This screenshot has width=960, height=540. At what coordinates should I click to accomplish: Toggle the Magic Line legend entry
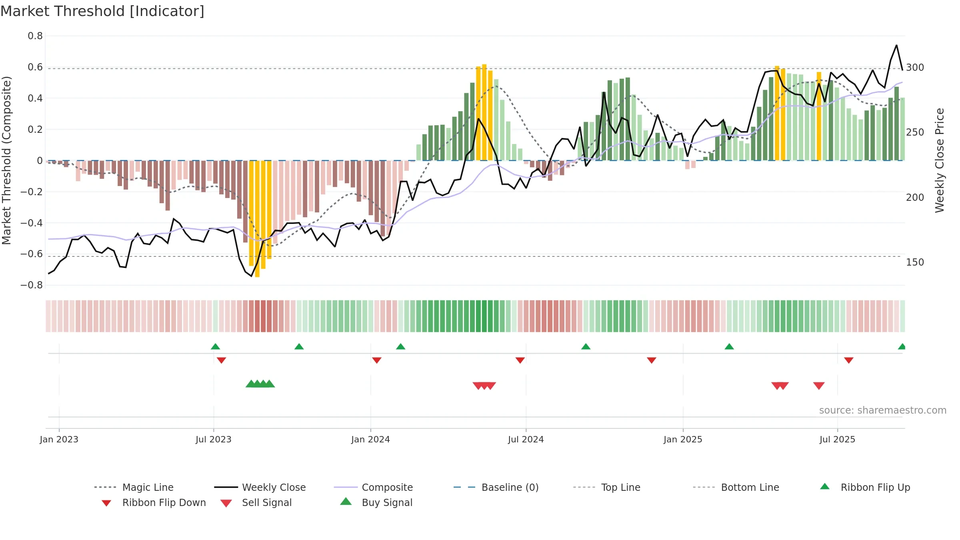[134, 487]
